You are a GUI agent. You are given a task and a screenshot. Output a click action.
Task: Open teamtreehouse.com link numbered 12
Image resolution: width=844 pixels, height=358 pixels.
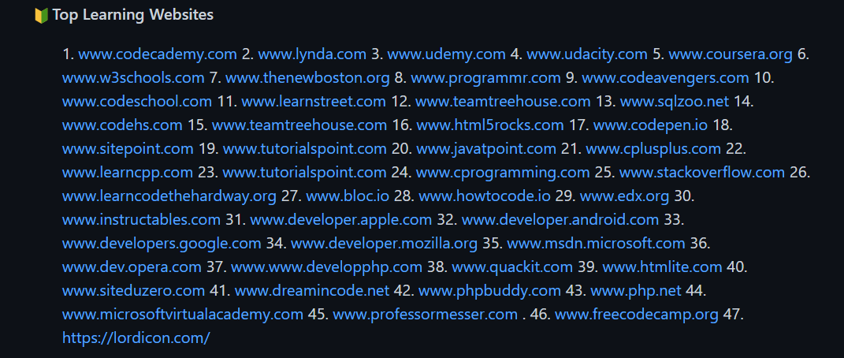(x=503, y=101)
